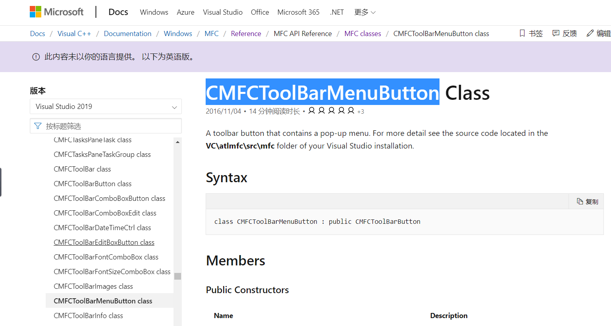
Task: Go to Documentation breadcrumb
Action: pos(127,34)
